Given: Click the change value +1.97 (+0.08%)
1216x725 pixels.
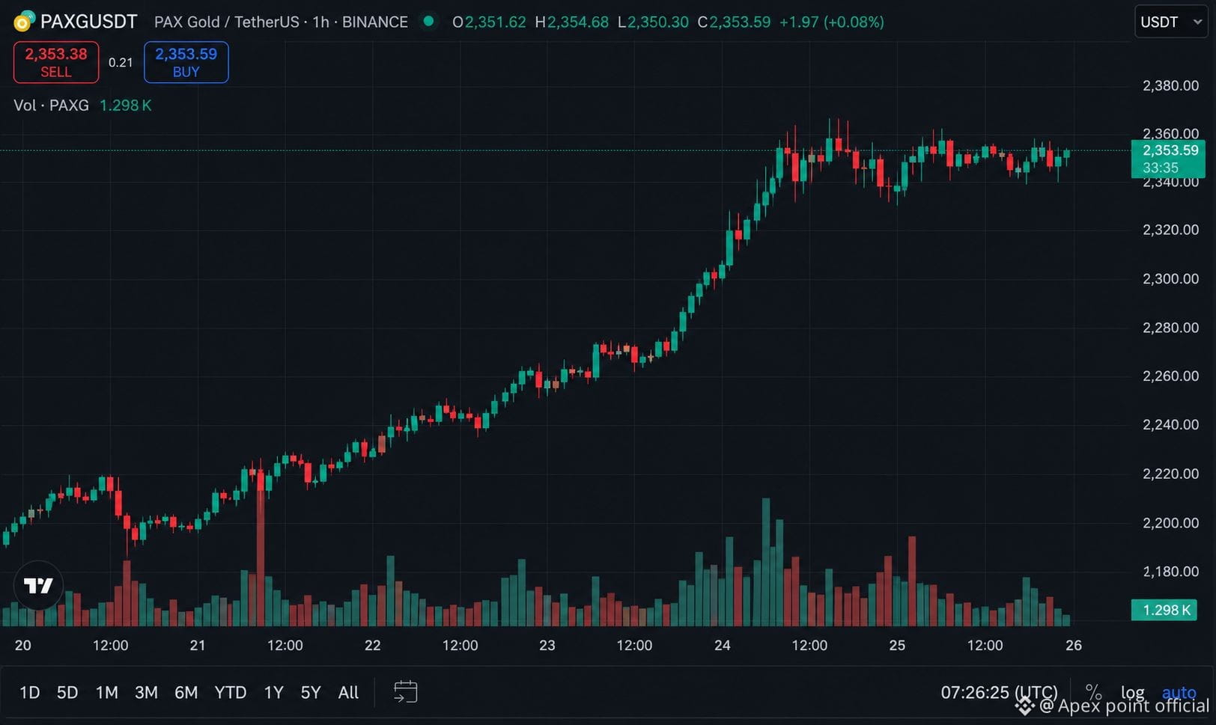Looking at the screenshot, I should pyautogui.click(x=831, y=22).
